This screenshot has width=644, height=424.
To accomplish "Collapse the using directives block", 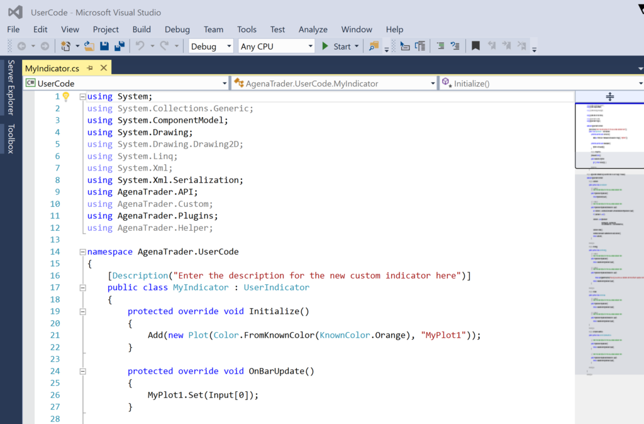I will (82, 97).
